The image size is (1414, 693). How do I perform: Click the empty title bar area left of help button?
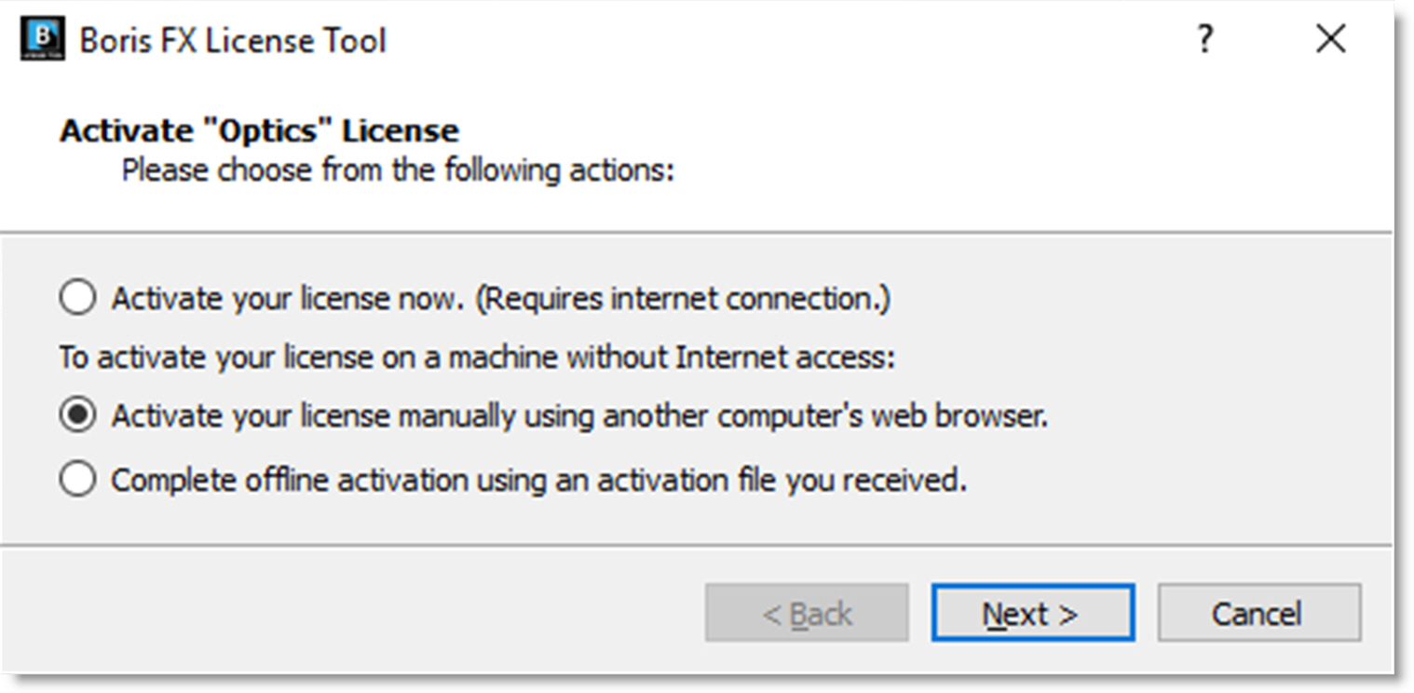tap(792, 41)
